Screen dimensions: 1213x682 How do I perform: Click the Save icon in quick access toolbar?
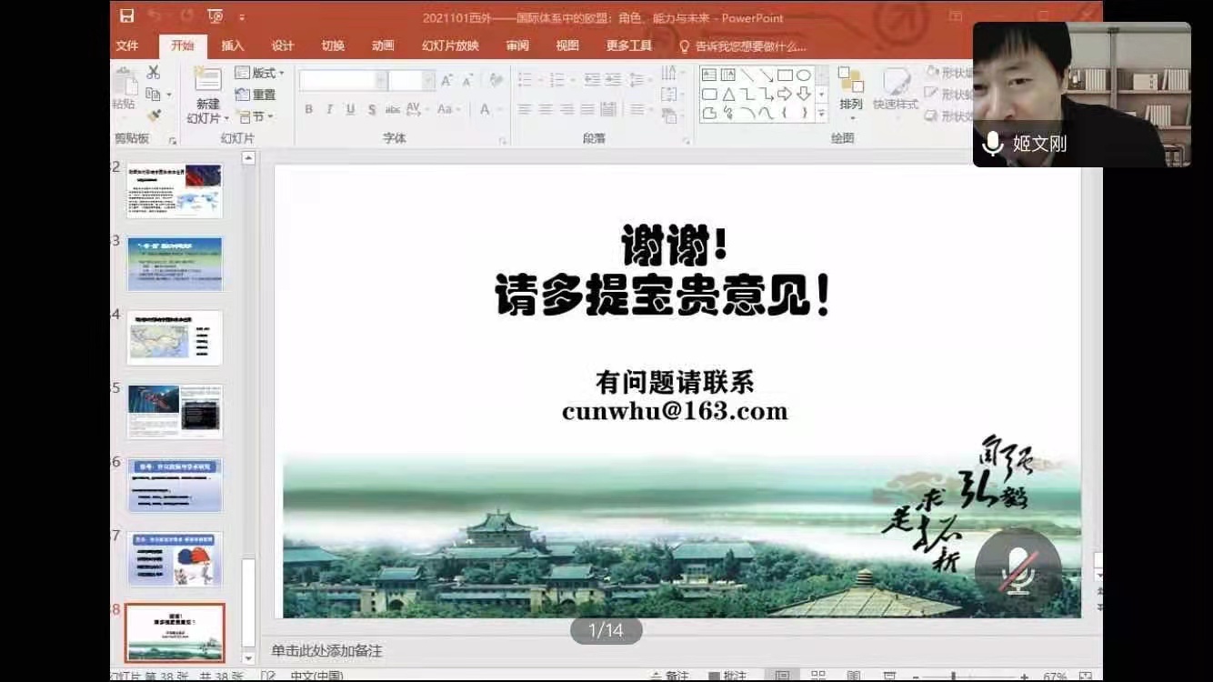[126, 15]
